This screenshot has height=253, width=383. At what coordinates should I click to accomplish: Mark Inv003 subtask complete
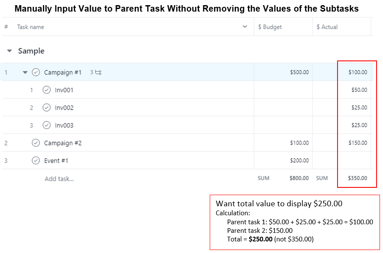(47, 125)
